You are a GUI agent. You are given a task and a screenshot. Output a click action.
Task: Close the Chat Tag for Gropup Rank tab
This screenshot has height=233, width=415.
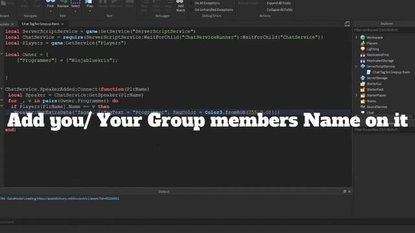pos(62,24)
